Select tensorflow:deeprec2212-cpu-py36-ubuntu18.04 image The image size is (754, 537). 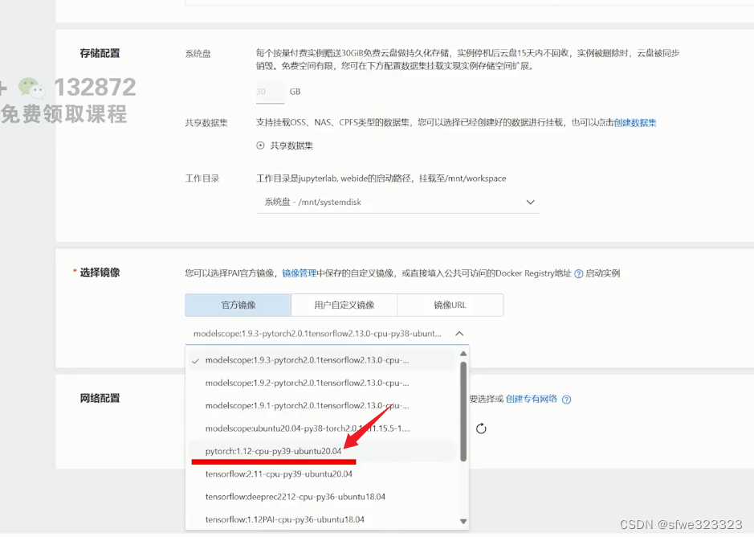pos(321,497)
